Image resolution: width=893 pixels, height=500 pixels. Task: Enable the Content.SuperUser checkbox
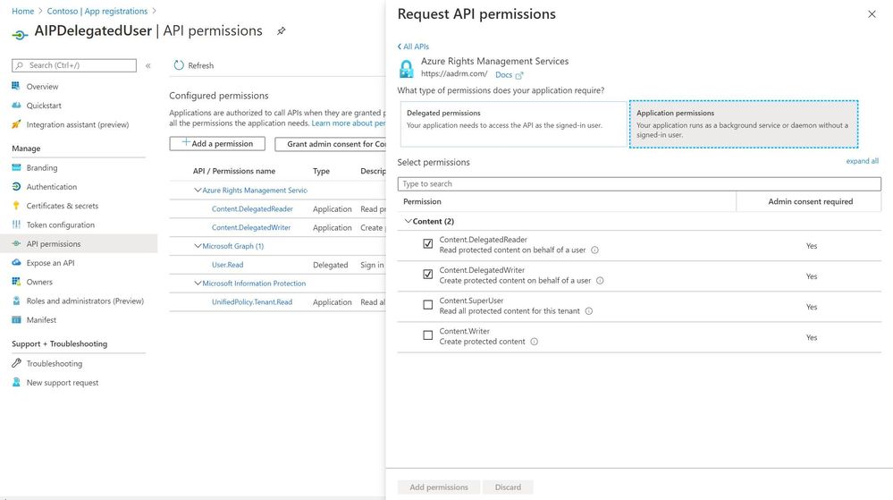[428, 305]
